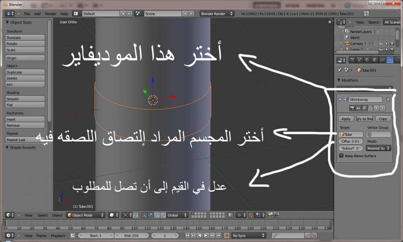The image size is (403, 242).
Task: Open the Nearest Su mode dropdown
Action: coord(378,148)
